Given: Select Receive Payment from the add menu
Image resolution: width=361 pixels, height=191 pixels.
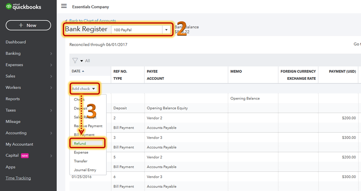Looking at the screenshot, I should (x=88, y=126).
